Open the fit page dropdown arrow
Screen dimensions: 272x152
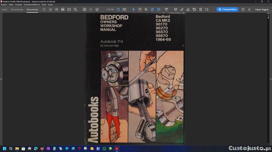tap(161, 9)
